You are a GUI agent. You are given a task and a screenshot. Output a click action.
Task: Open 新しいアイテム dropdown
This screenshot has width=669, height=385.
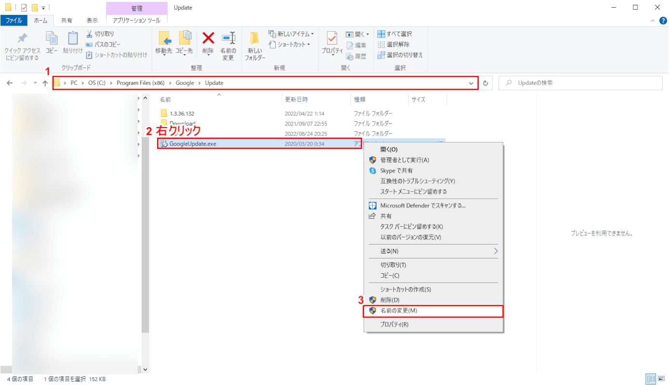pos(291,34)
